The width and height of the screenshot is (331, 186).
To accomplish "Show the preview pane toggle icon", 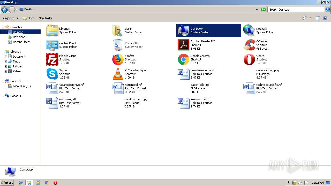I will [318, 18].
